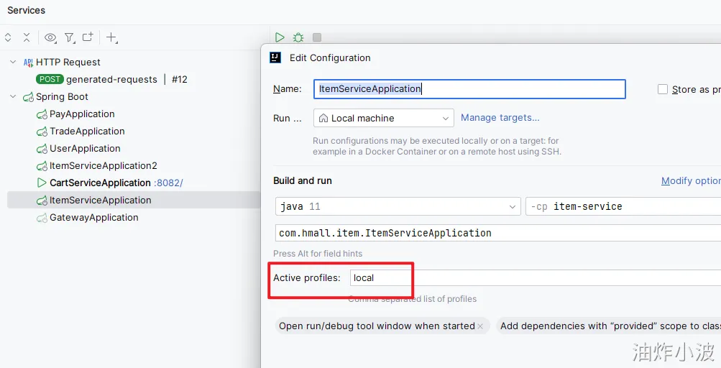Click the 'Modify options' link
Screen dimensions: 721x368
[x=690, y=181]
